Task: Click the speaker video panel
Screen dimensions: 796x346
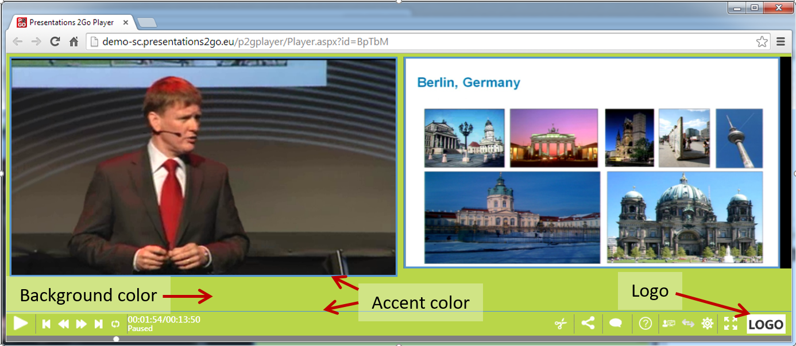Action: tap(203, 166)
